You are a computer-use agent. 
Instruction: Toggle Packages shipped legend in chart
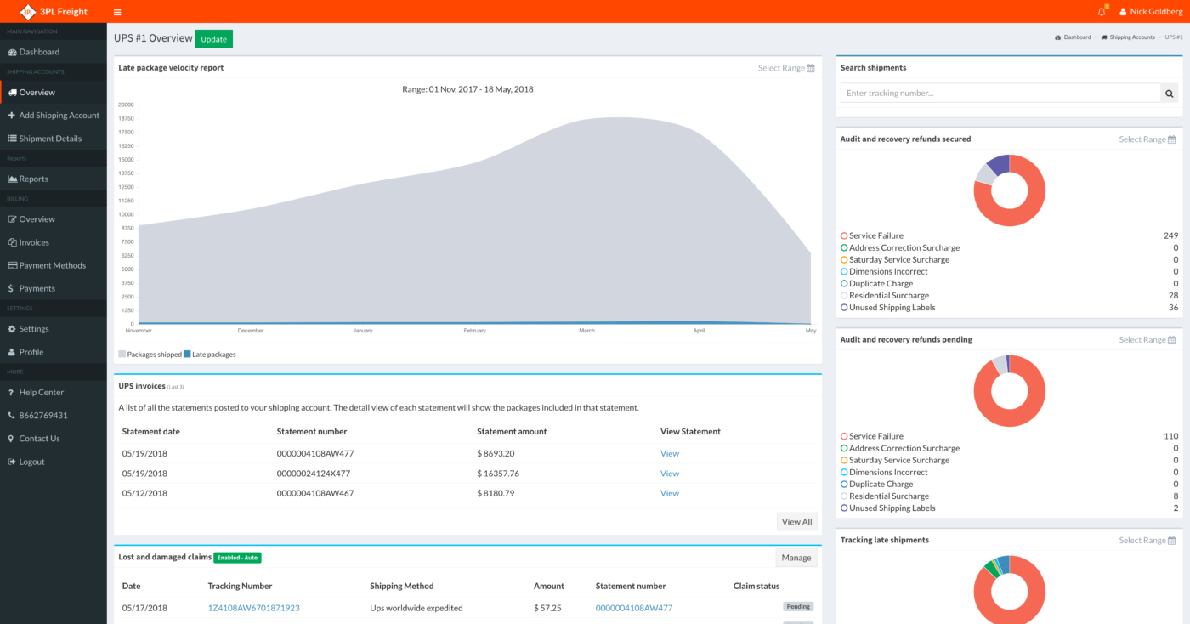[150, 355]
